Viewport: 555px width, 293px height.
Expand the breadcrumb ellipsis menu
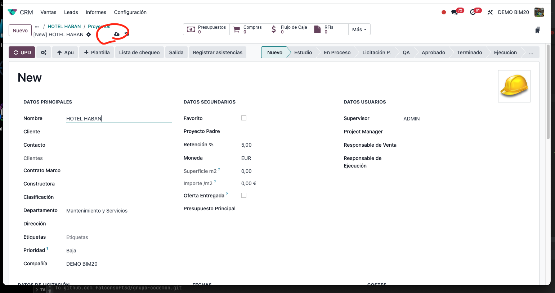[37, 27]
